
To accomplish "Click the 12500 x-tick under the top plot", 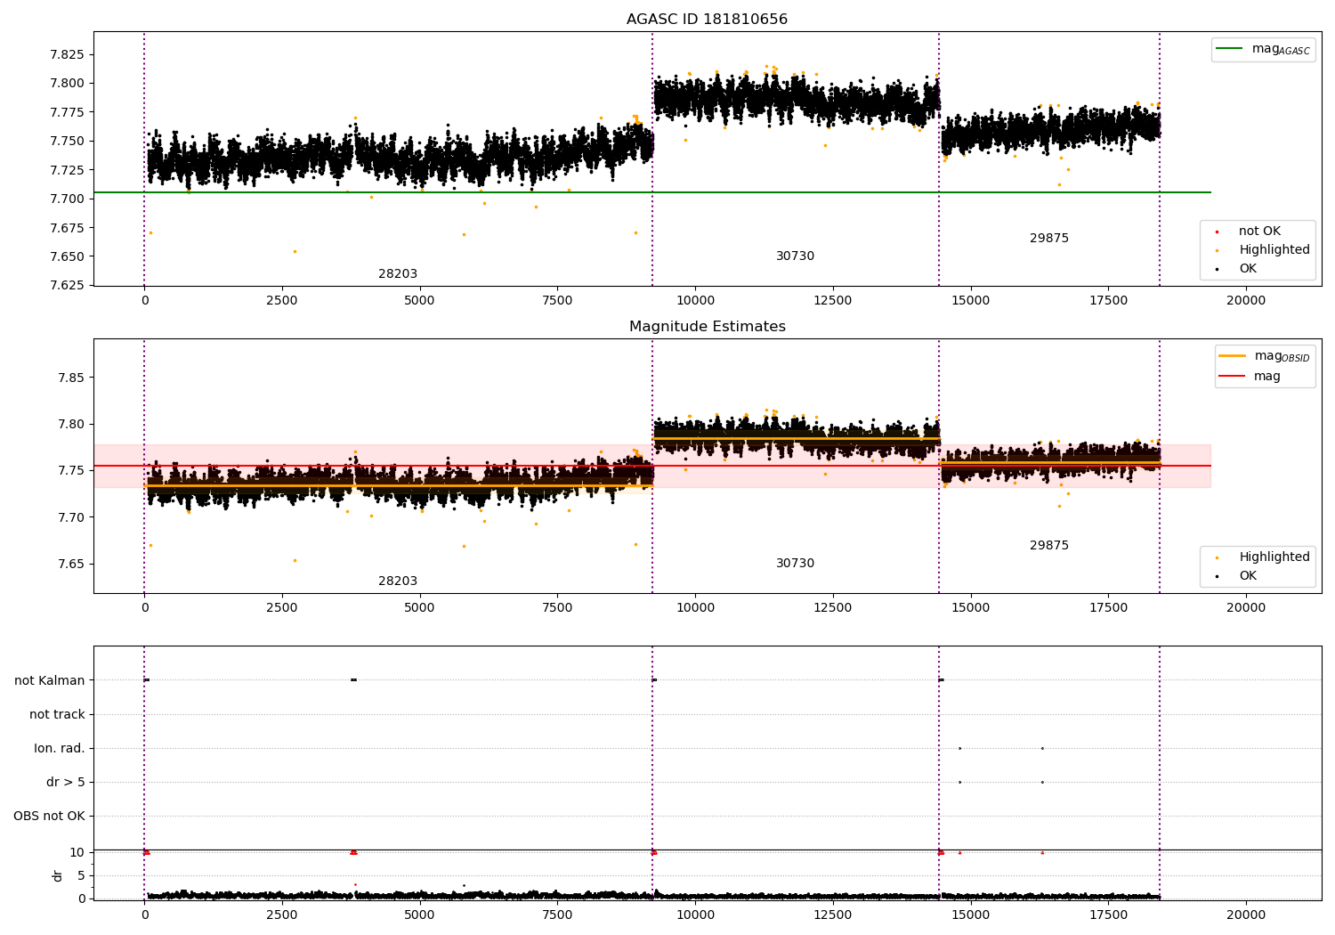I will (832, 301).
